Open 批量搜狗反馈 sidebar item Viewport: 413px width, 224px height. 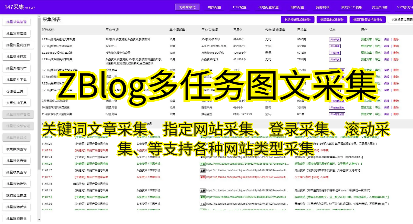point(17,207)
